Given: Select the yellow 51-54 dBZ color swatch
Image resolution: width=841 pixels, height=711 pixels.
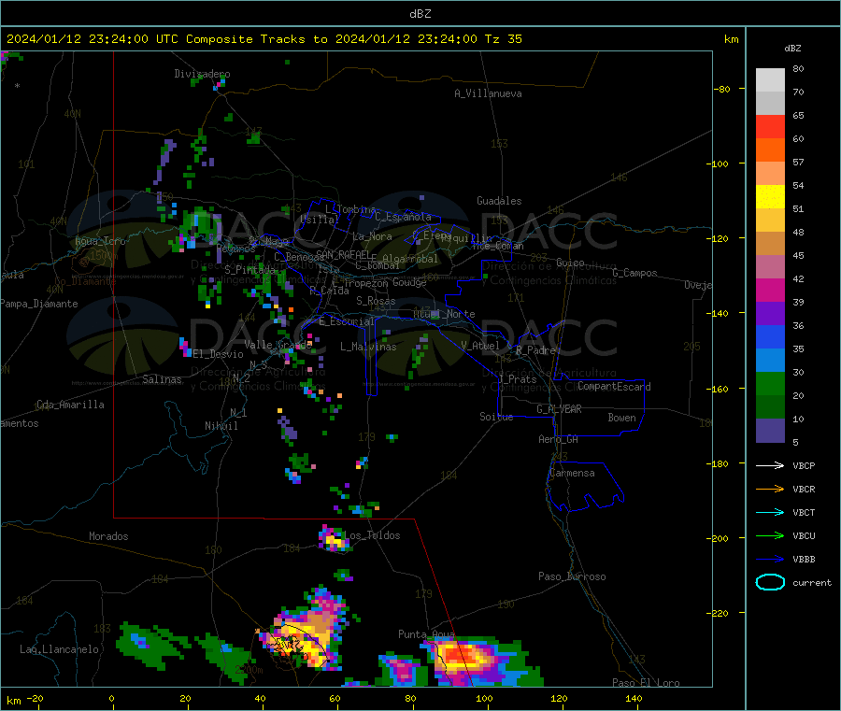Looking at the screenshot, I should pos(770,197).
